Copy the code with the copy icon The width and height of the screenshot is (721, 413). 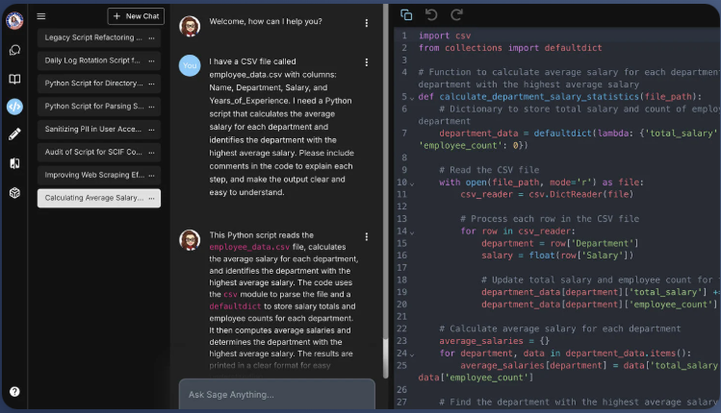click(407, 15)
